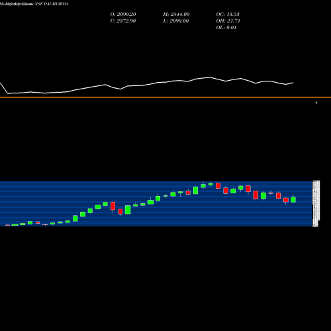
Task: Click the close price value C: 2372.90
Action: tap(123, 21)
